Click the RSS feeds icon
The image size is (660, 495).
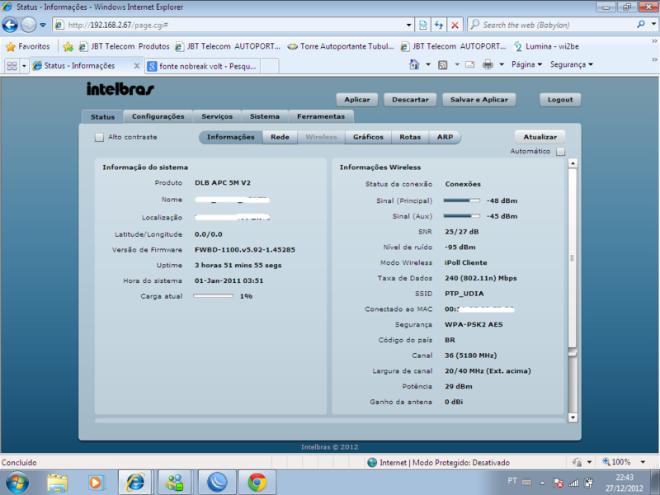click(442, 64)
